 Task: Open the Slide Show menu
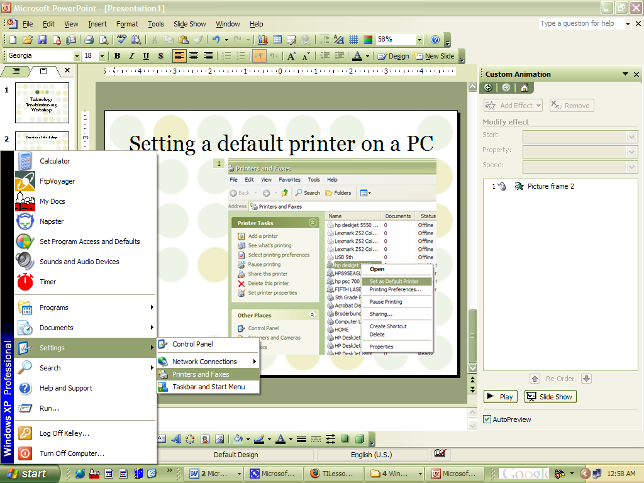pyautogui.click(x=190, y=24)
